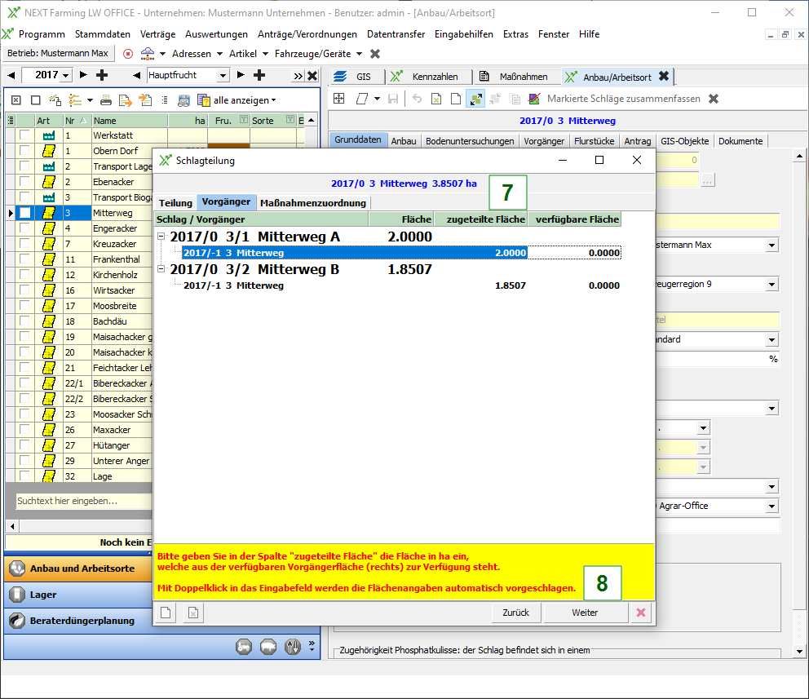Open the Auswertungen menu

[216, 34]
